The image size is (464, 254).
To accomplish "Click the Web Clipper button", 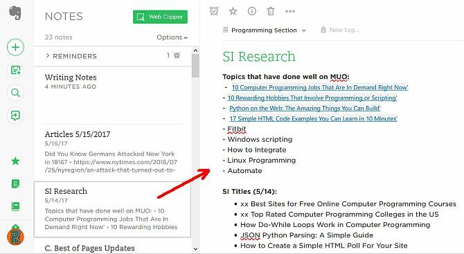I will tap(160, 17).
